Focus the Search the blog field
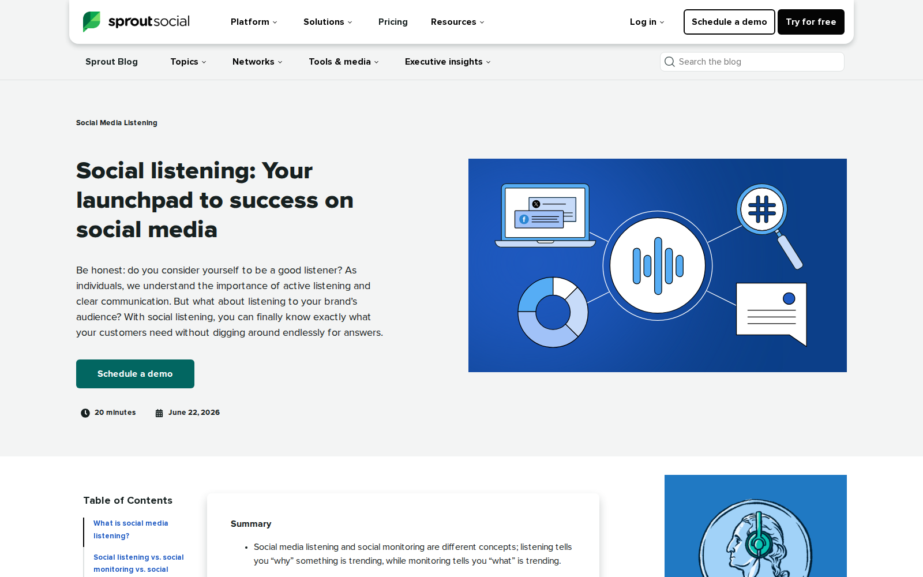This screenshot has height=577, width=923. pyautogui.click(x=752, y=62)
